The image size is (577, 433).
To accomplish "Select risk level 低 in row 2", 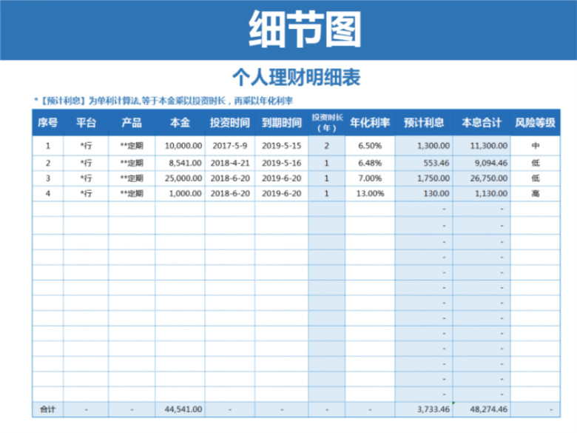I will pos(535,163).
